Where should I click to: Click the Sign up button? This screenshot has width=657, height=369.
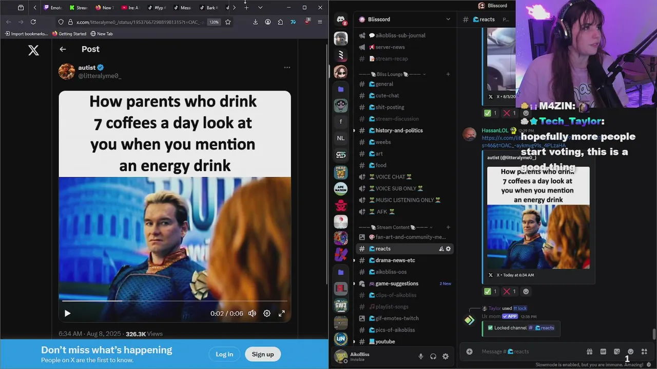(x=263, y=354)
